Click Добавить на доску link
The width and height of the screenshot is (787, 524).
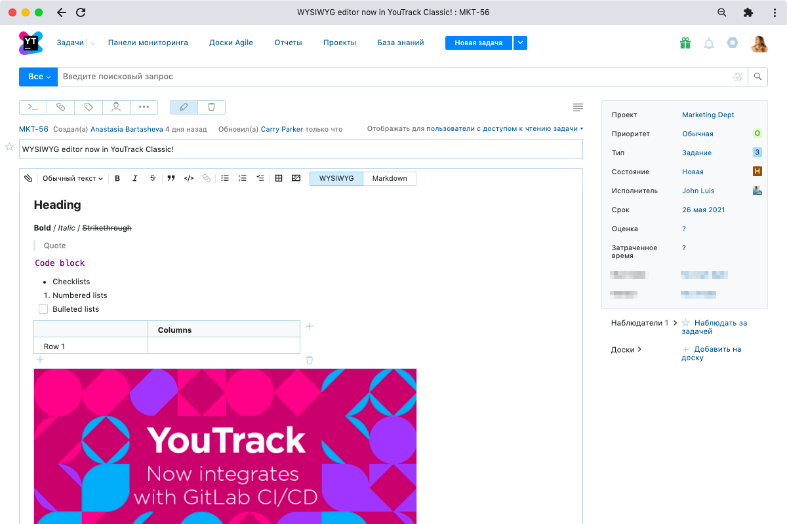(712, 354)
